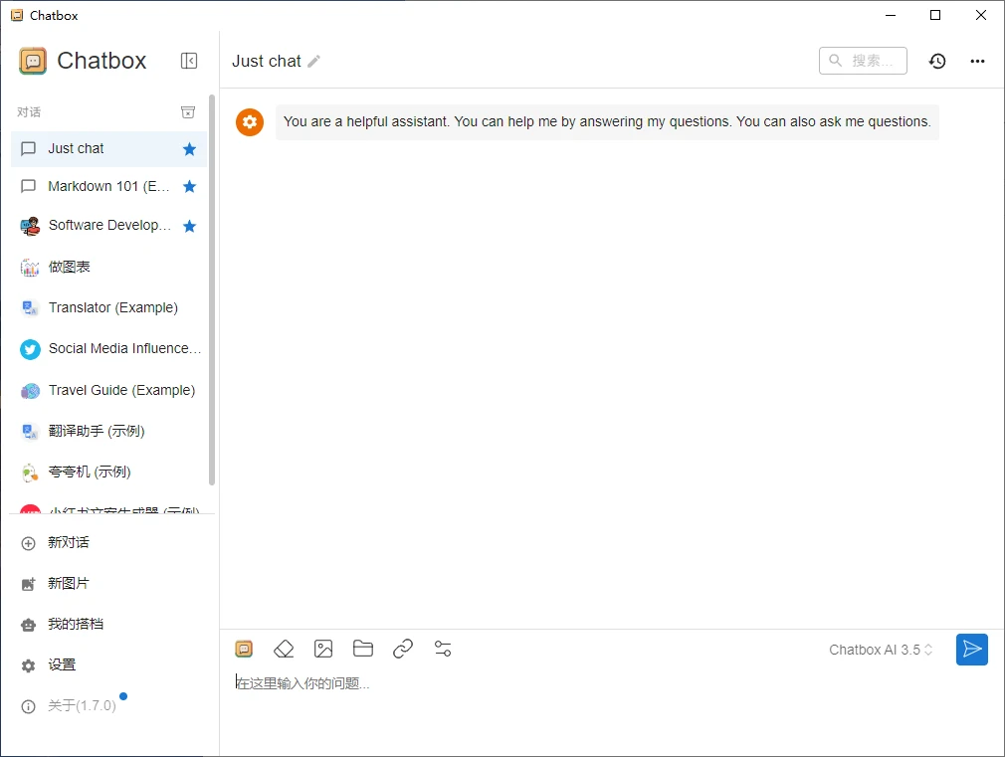Create new image chat via 新图片
Screen dimensions: 1005x757
[109, 584]
